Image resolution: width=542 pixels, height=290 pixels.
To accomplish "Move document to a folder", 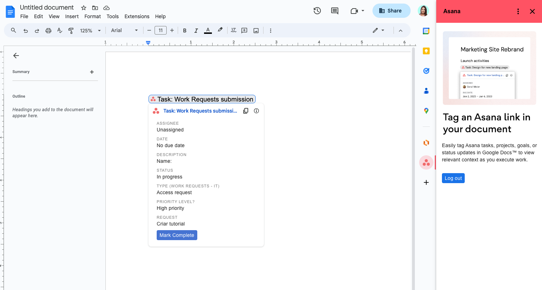I will click(95, 8).
